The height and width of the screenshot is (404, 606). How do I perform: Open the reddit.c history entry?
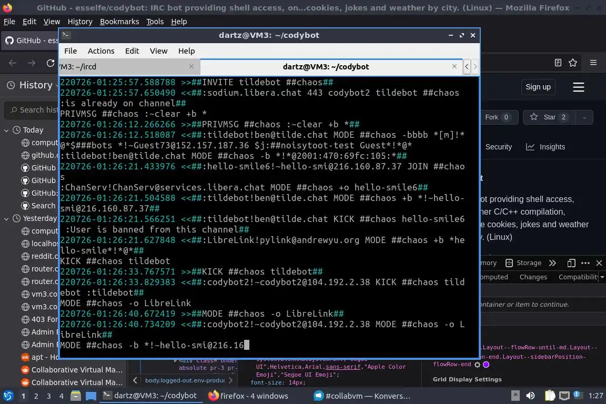tap(39, 256)
